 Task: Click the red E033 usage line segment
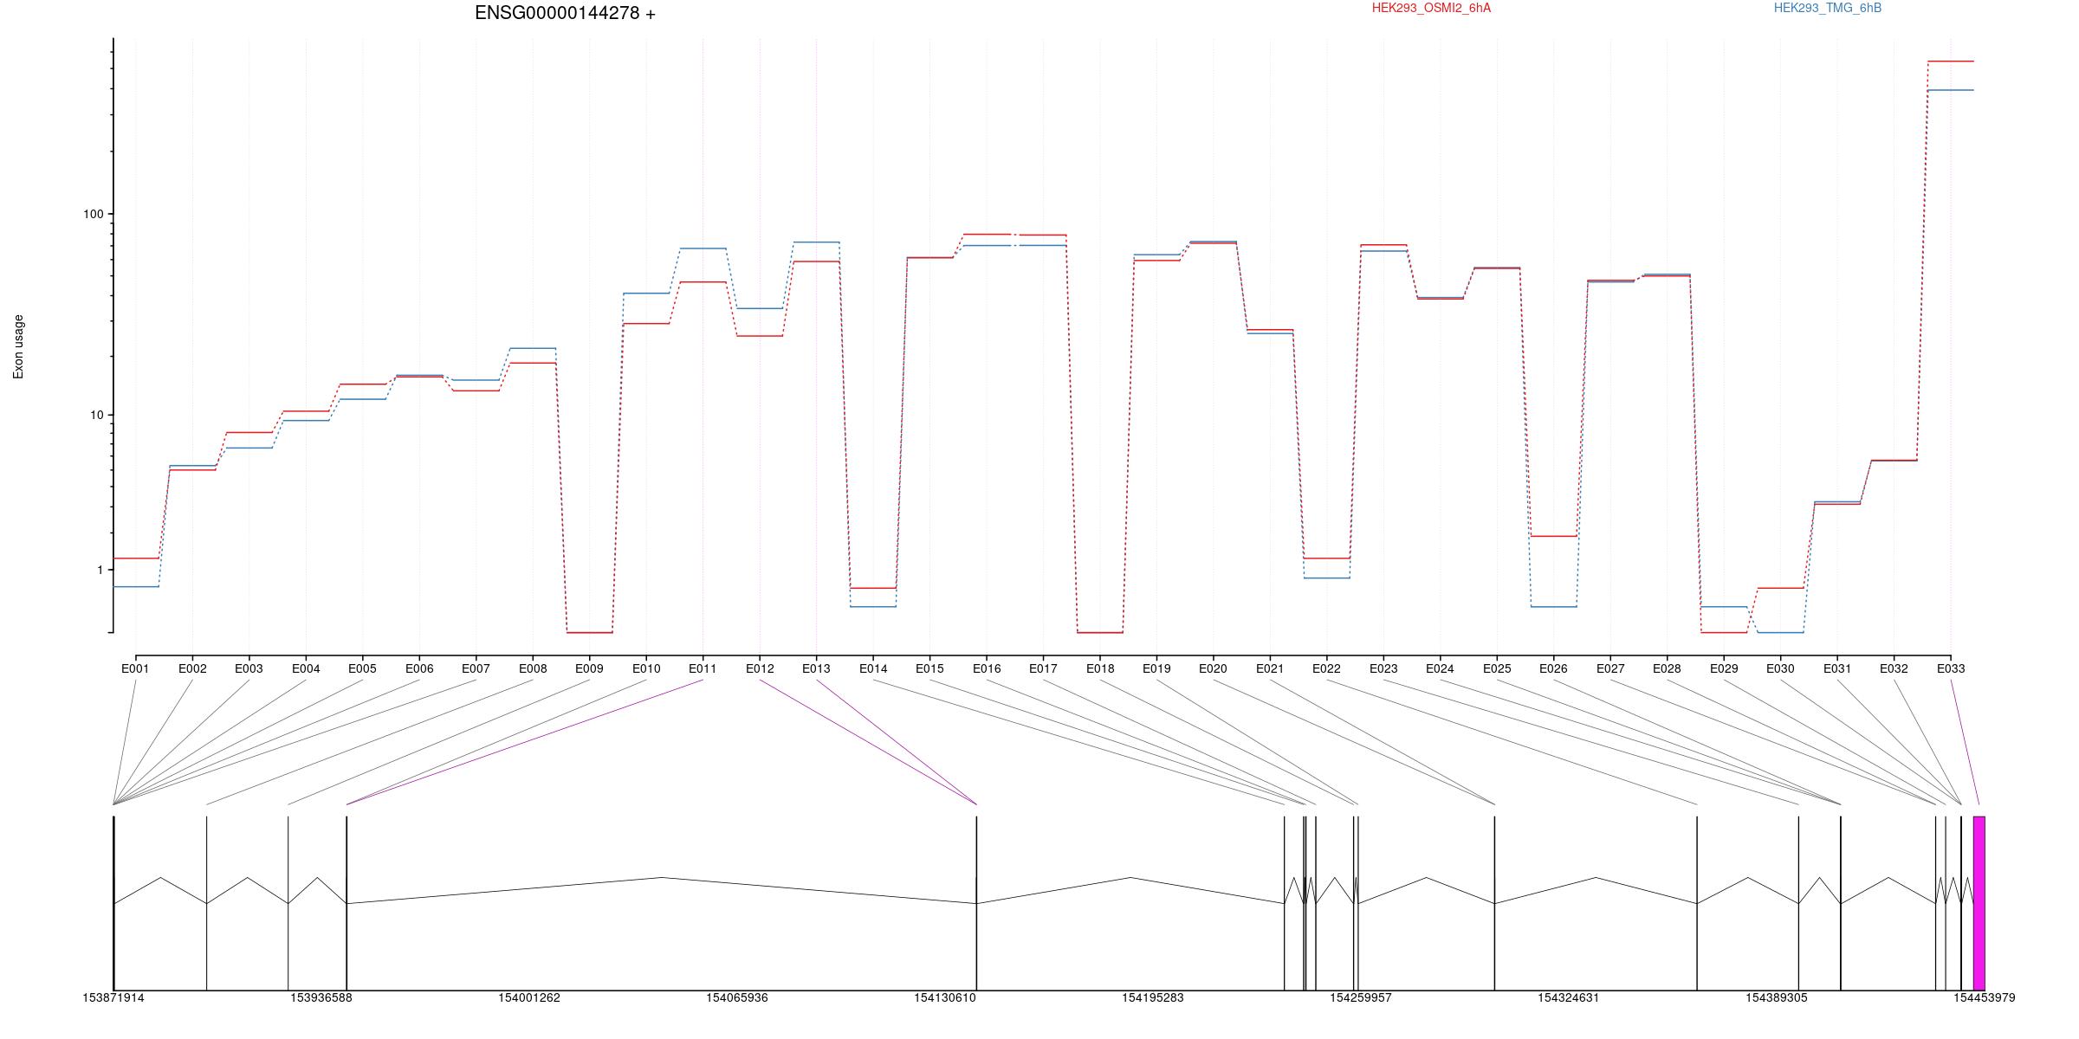click(1951, 61)
